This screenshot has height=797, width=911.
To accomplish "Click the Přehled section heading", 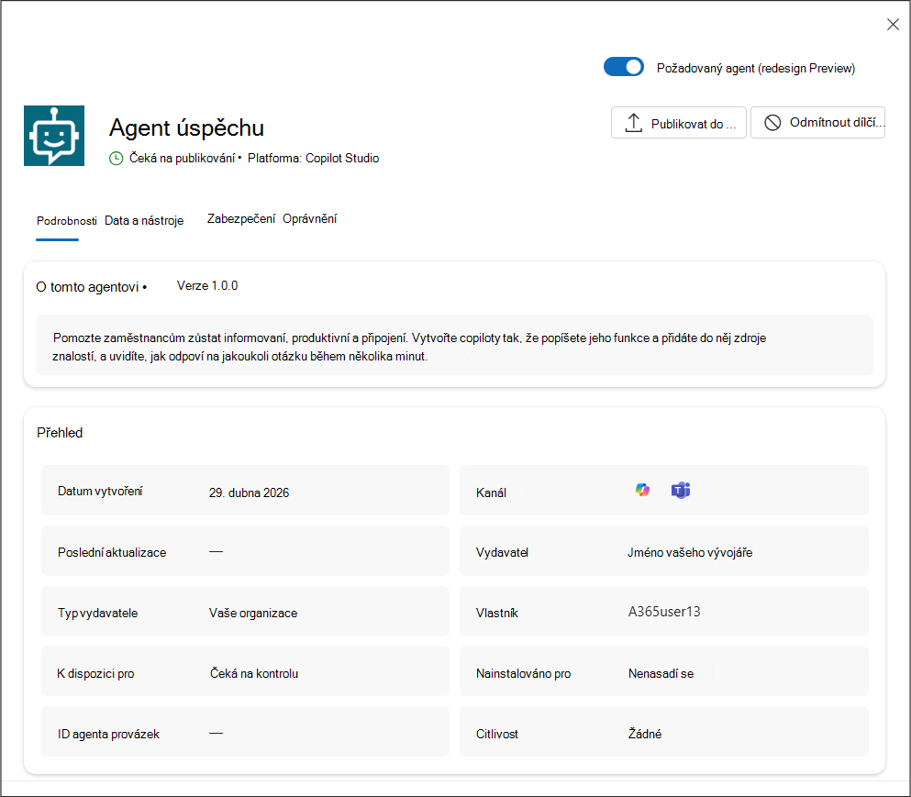I will (x=60, y=433).
